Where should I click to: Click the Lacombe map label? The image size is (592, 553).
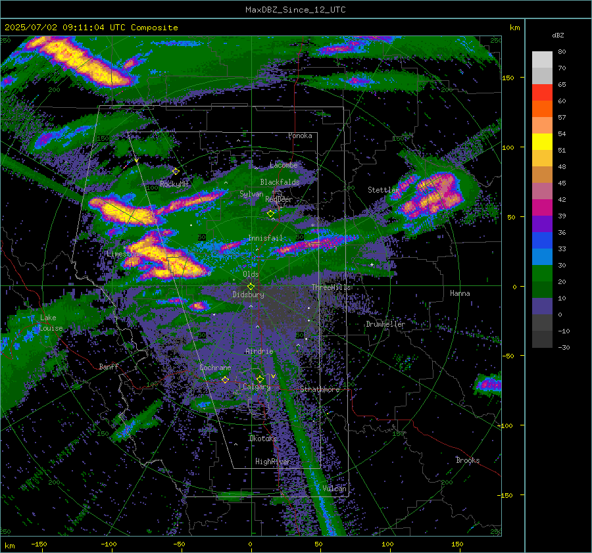pyautogui.click(x=284, y=165)
